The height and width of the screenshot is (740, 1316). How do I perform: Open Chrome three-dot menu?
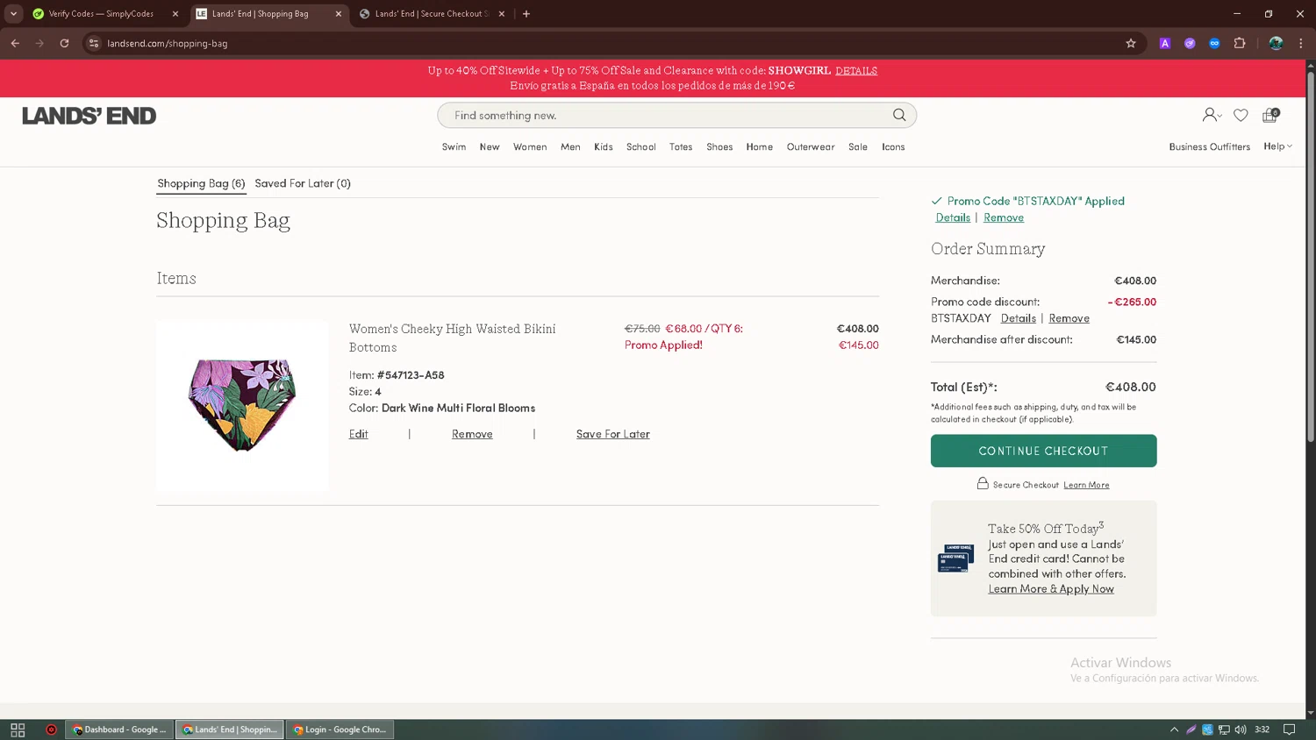tap(1300, 43)
